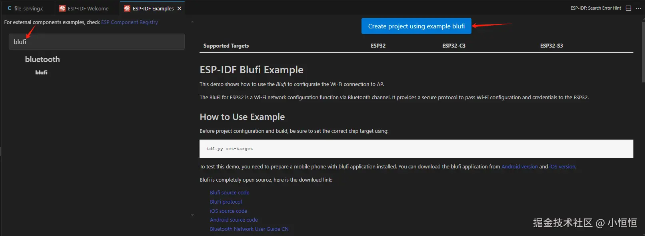The width and height of the screenshot is (645, 236).
Task: Click the Espressif icon on the Examples tab
Action: (x=127, y=8)
